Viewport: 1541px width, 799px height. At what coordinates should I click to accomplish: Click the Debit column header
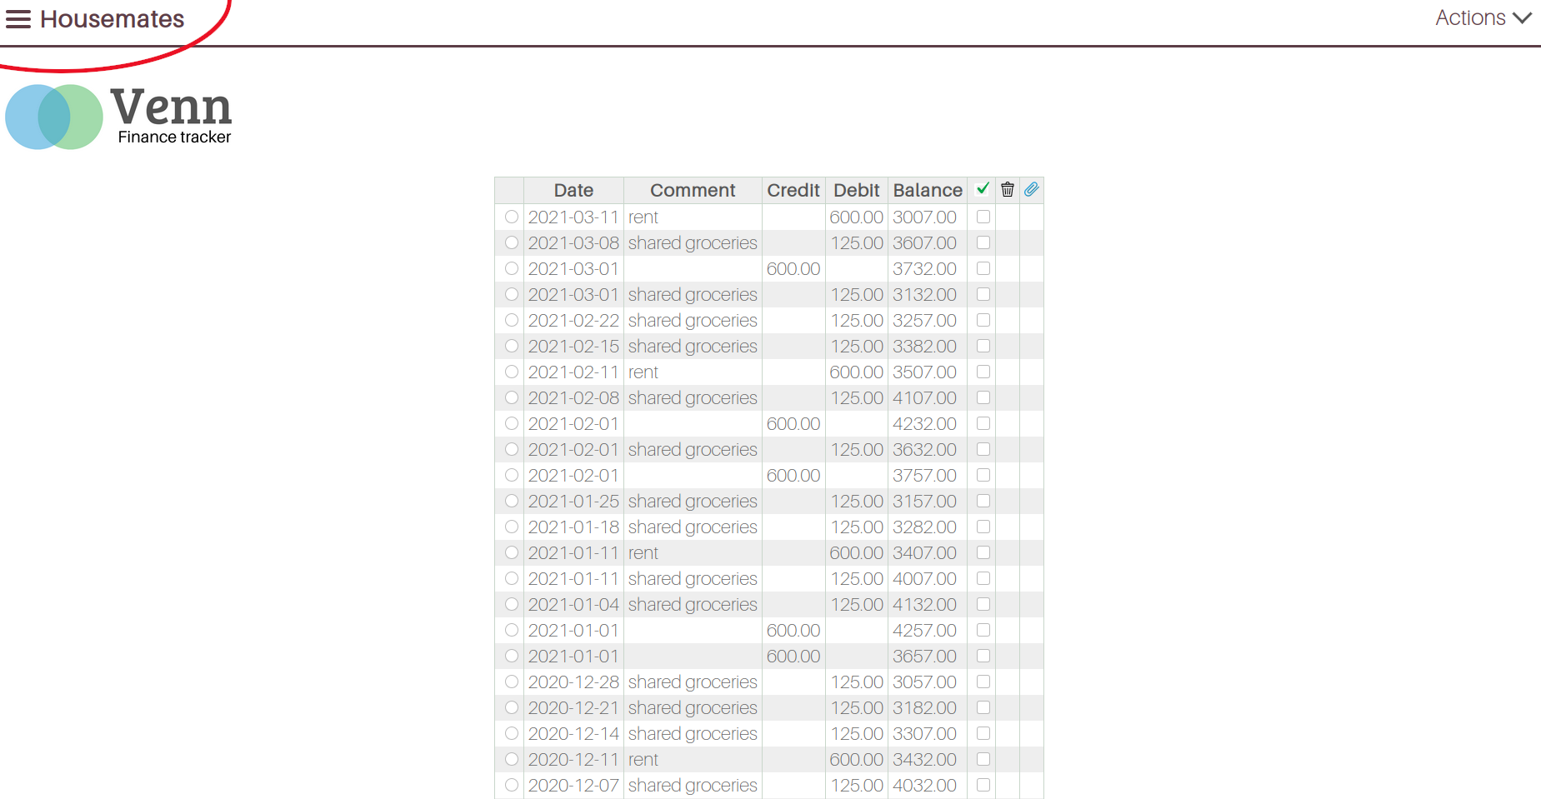pos(856,190)
